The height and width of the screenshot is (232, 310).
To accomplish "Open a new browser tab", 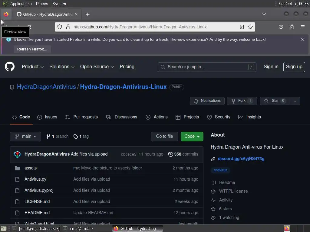I will pyautogui.click(x=87, y=14).
